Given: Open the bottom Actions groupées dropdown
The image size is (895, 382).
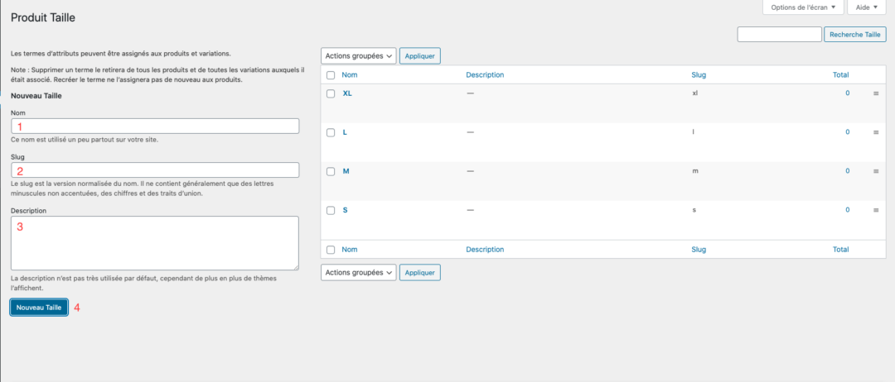Looking at the screenshot, I should click(x=359, y=273).
